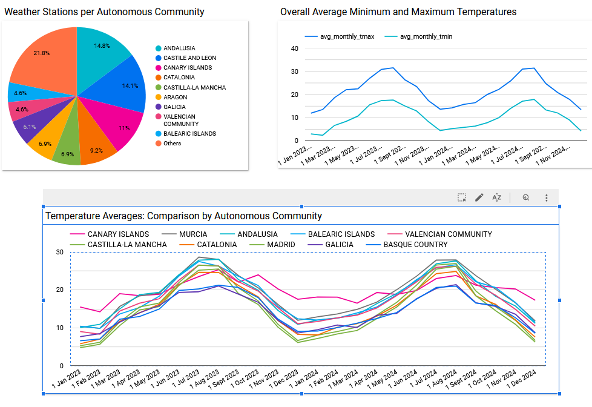Click the 1 Dec 2024 axis label
592x407 pixels.
point(522,379)
